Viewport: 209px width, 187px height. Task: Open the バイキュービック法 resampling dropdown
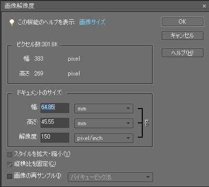(110, 177)
